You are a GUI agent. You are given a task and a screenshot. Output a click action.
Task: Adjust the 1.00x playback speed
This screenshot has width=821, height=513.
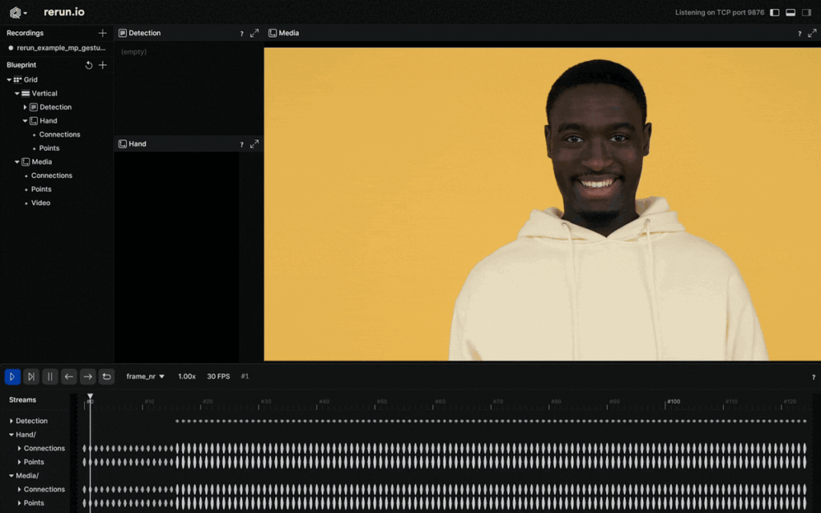(186, 377)
